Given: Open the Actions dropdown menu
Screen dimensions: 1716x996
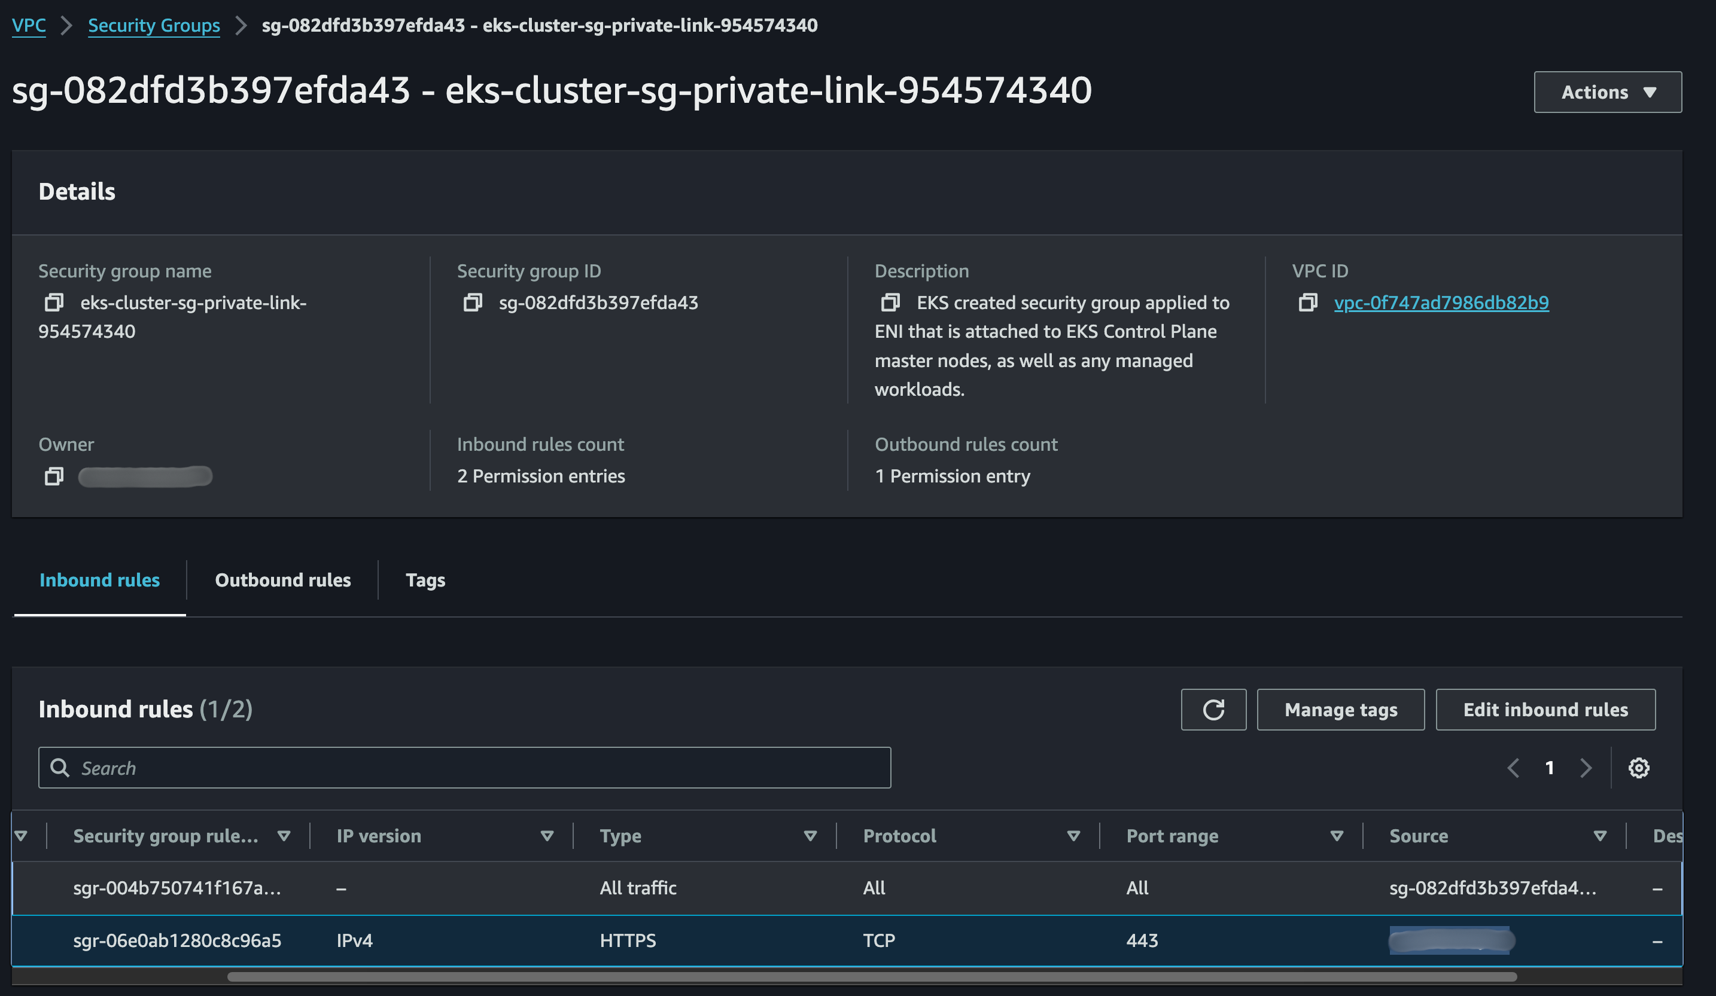Looking at the screenshot, I should coord(1607,92).
